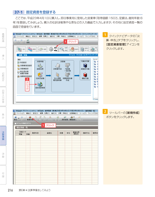Viewport: 155px width, 197px height.
Task: Click the 消費税申告書作成 icon
Action: click(67, 75)
